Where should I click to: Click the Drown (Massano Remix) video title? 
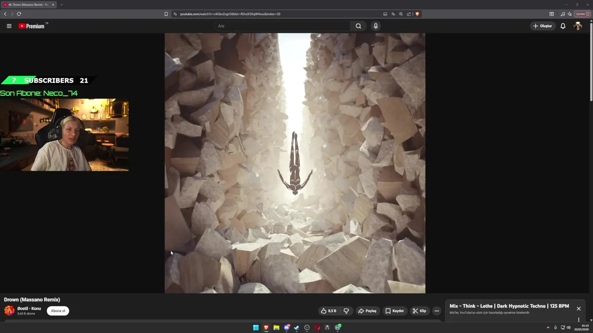[32, 300]
